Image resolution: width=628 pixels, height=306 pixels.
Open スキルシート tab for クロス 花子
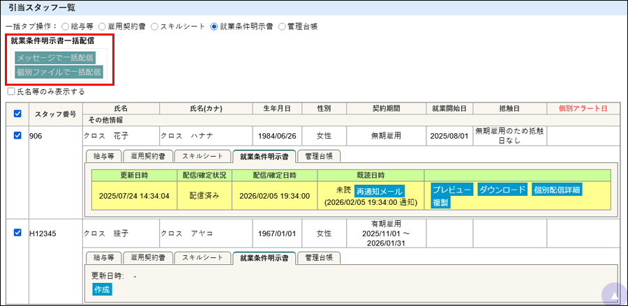(203, 156)
